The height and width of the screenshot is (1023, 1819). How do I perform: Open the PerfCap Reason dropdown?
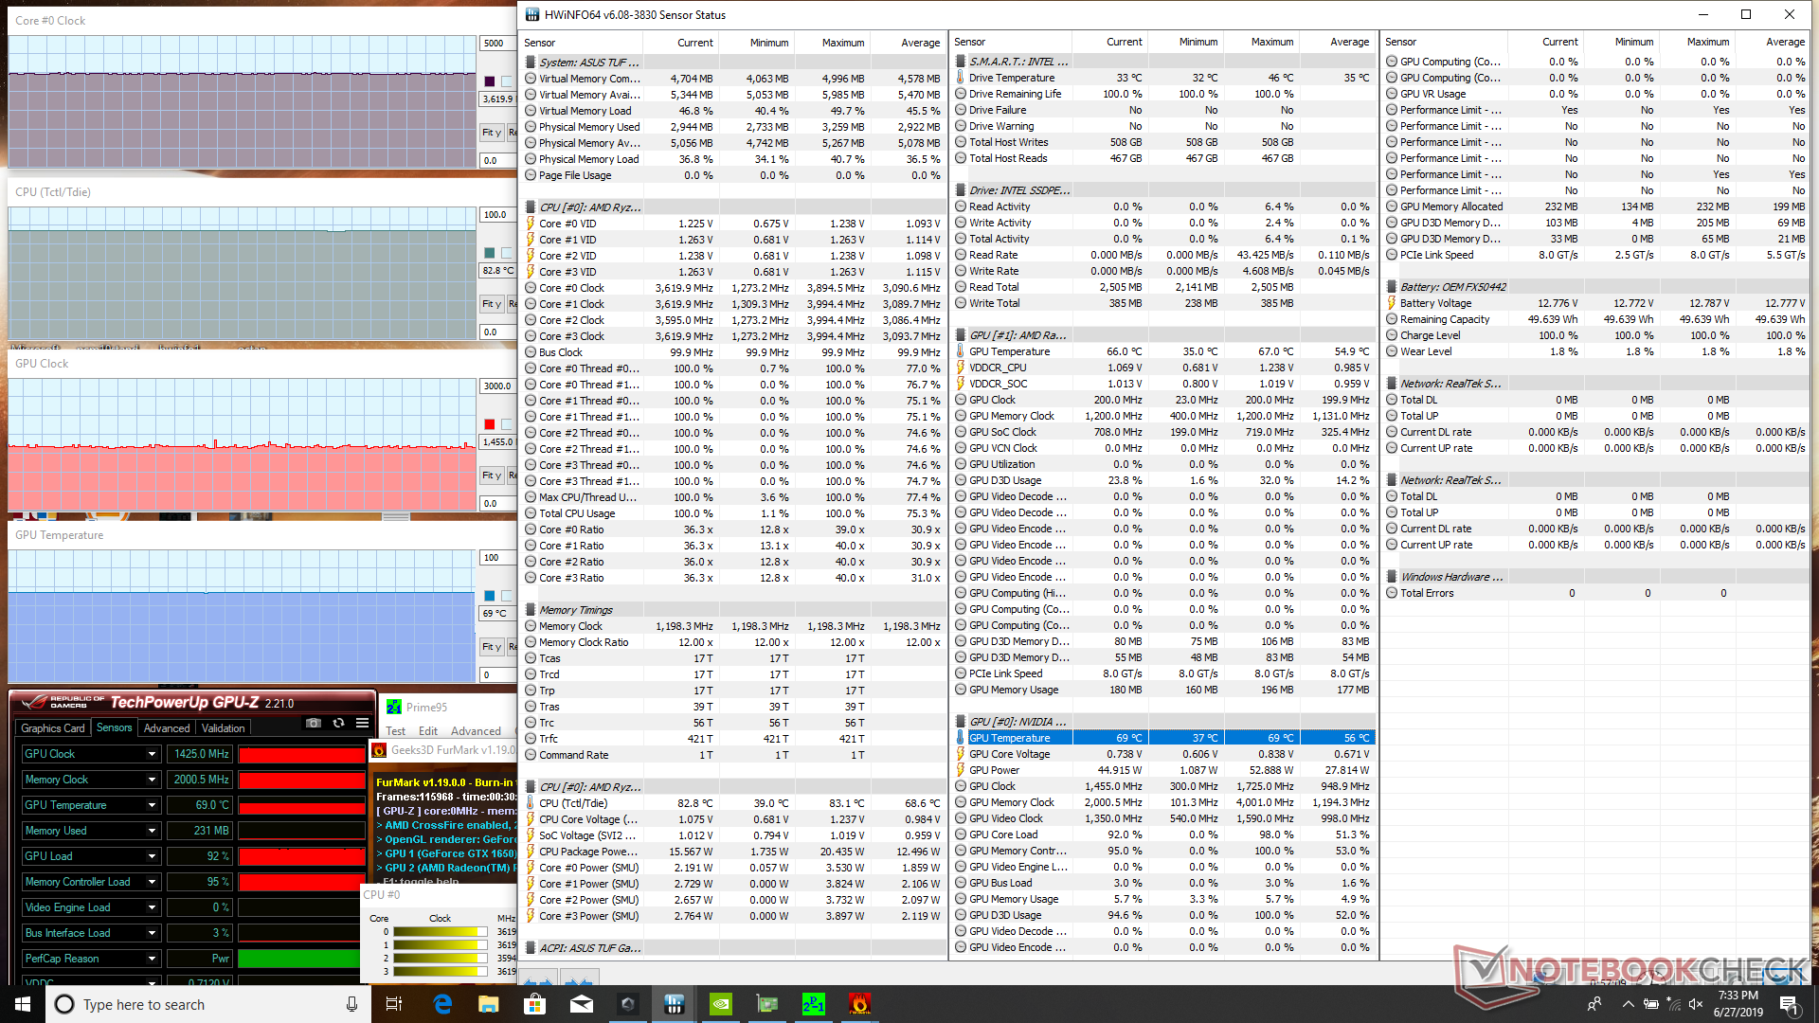click(x=152, y=959)
